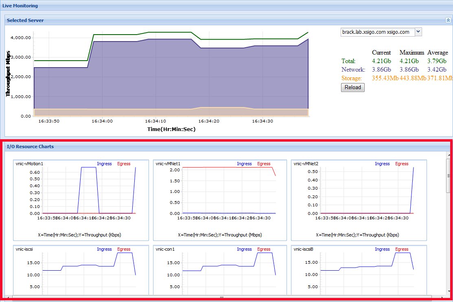Click the Storage current value 355.43Mb
The image size is (453, 302).
click(x=385, y=78)
